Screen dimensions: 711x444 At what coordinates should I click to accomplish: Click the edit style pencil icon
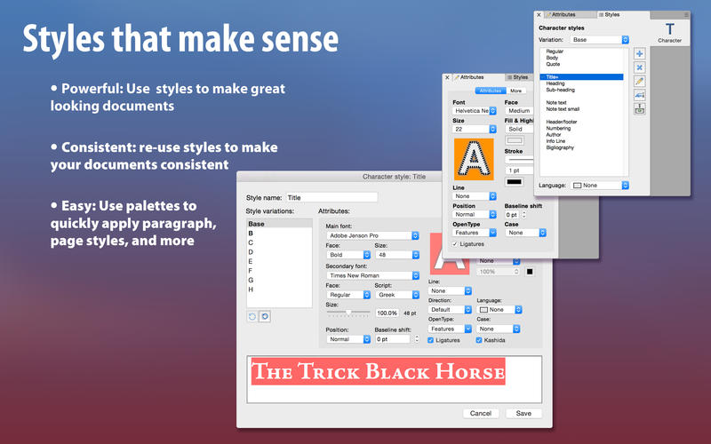639,82
